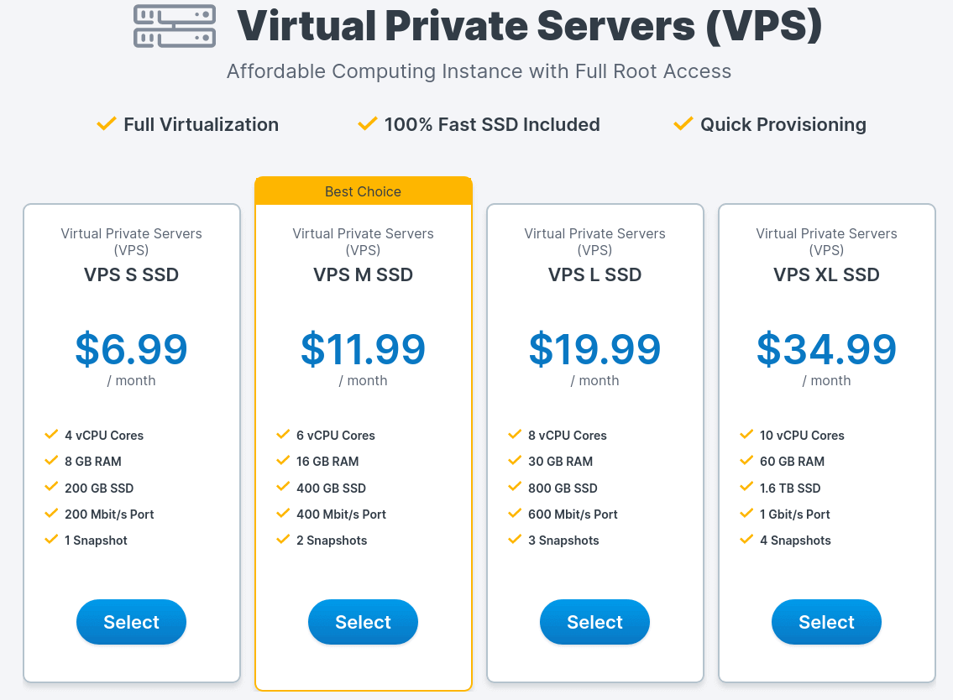
Task: Click the $19.99 price text
Action: (594, 349)
